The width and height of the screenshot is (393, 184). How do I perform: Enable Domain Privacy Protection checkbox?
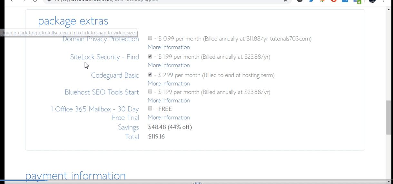tap(150, 38)
